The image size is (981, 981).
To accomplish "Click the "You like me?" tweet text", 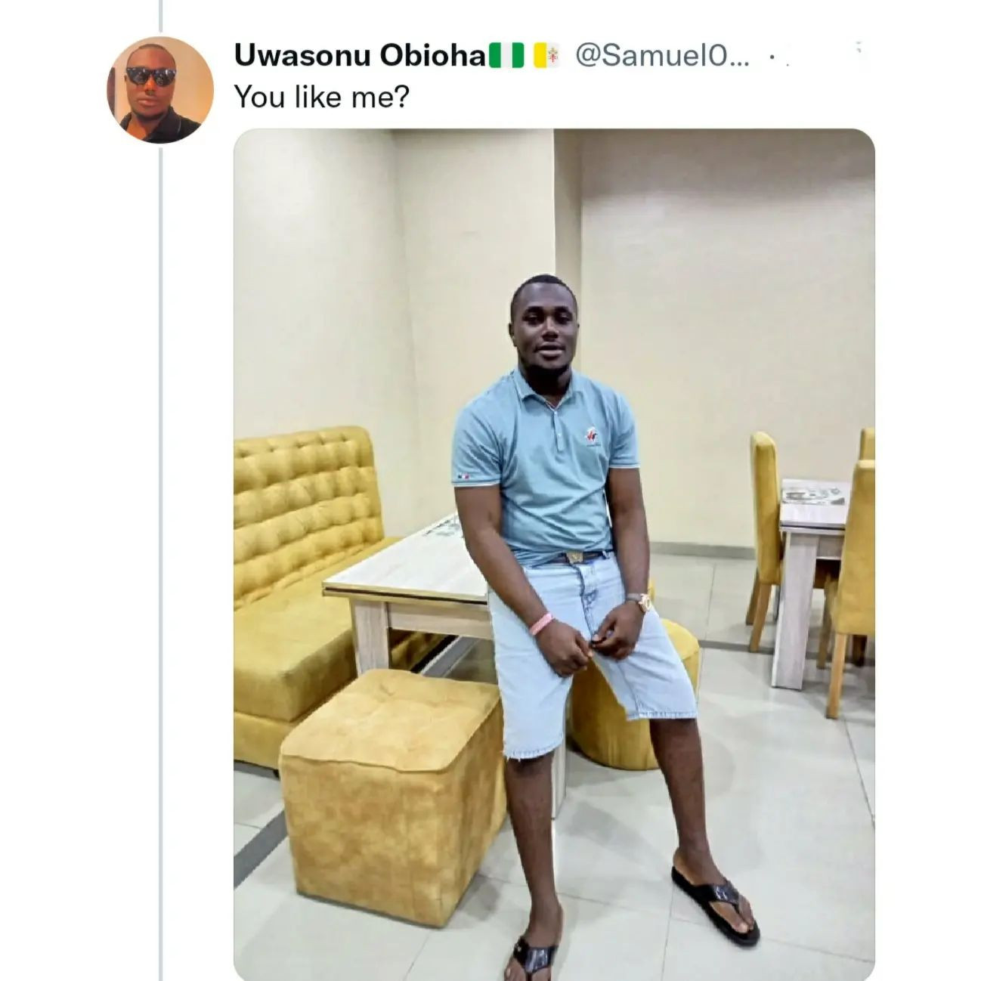I will (320, 97).
